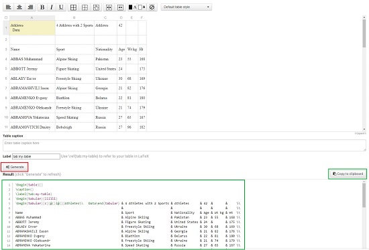Clear formatting with the circle-slash icon
Screen dimensions: 369x250
coord(152,7)
